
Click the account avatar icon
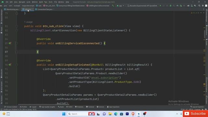click(206, 6)
